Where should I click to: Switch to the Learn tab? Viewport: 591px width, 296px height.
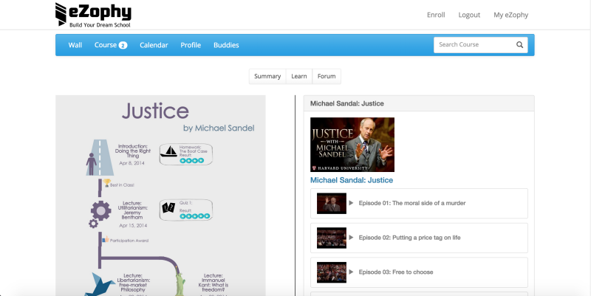coord(299,76)
